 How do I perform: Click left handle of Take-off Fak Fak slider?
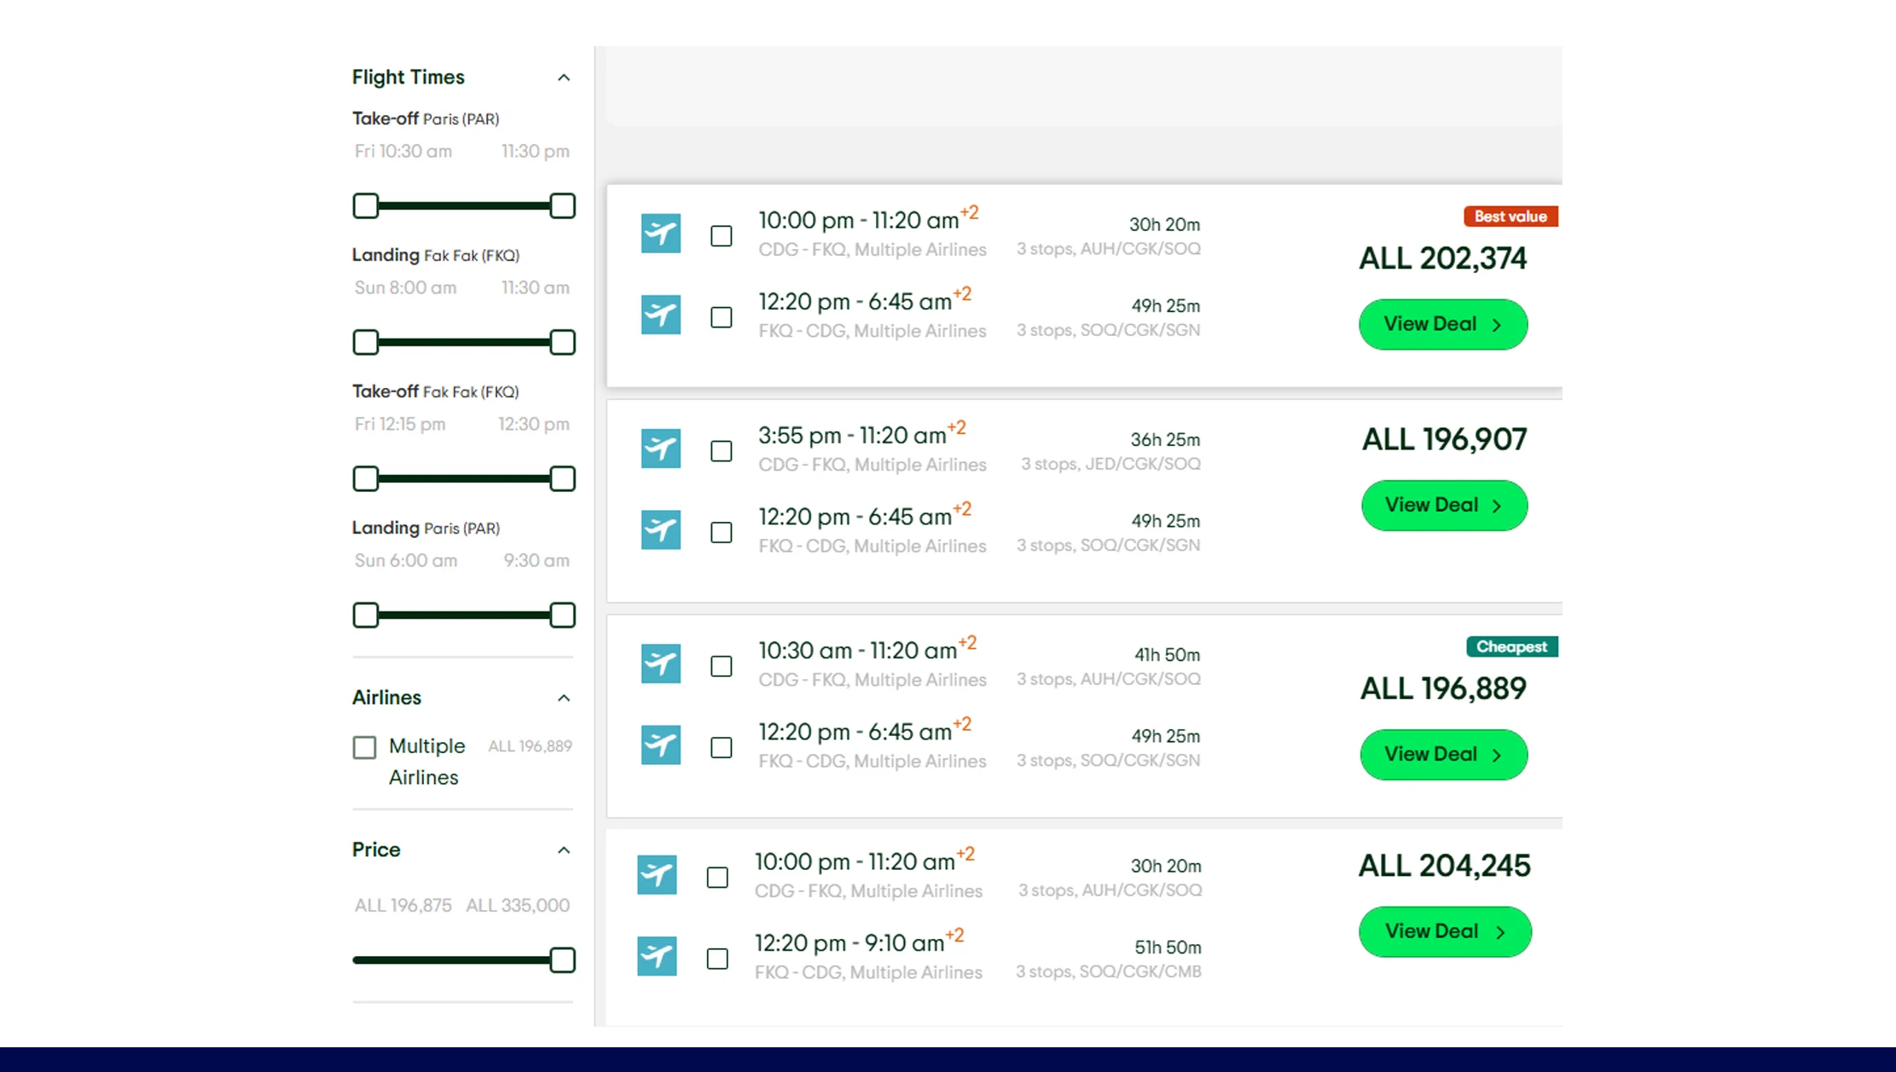[366, 478]
